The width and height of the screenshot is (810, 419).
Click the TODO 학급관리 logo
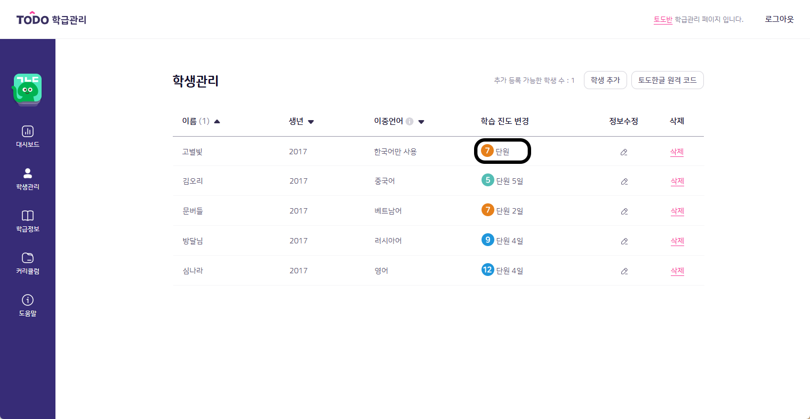51,19
